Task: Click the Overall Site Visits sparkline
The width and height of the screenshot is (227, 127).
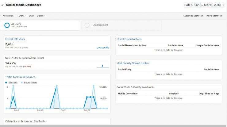Action: tap(103, 47)
